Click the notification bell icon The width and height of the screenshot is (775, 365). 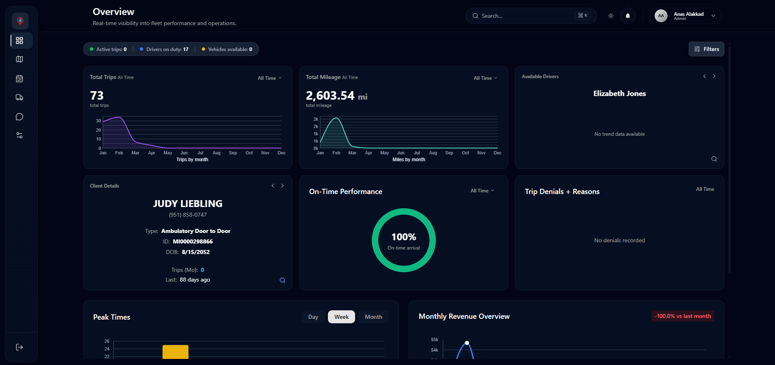(627, 16)
